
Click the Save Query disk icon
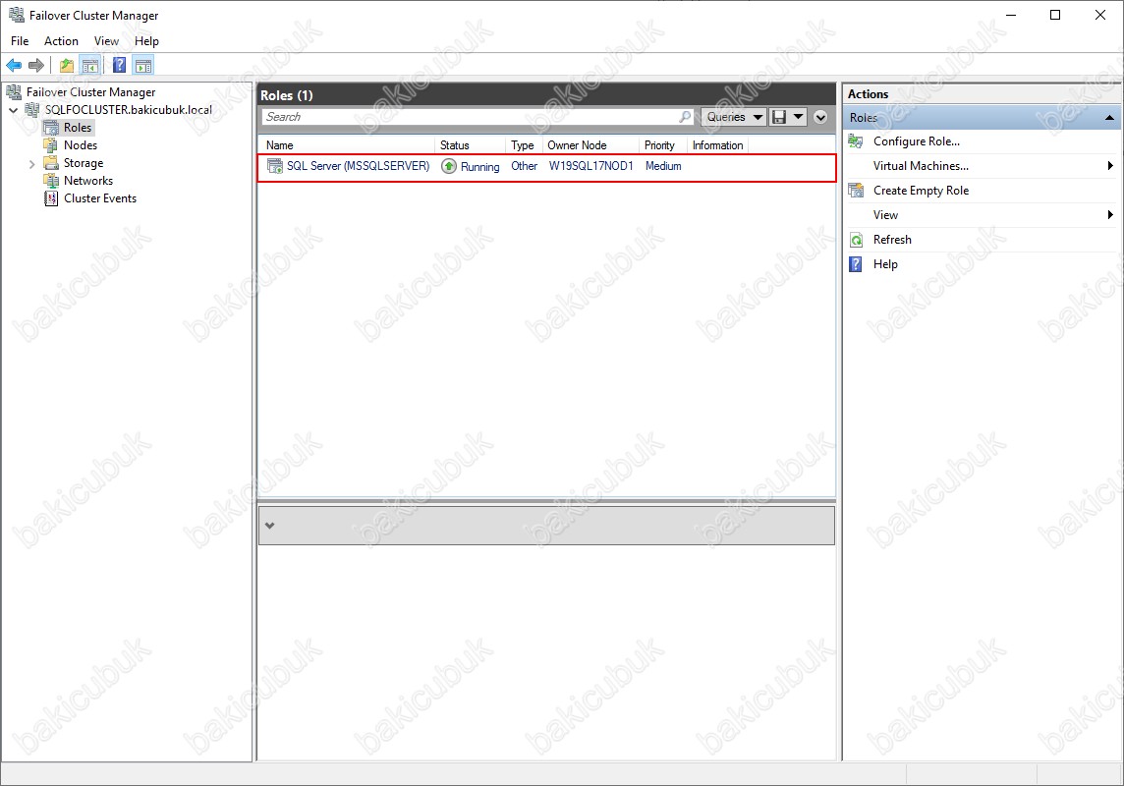[x=779, y=117]
